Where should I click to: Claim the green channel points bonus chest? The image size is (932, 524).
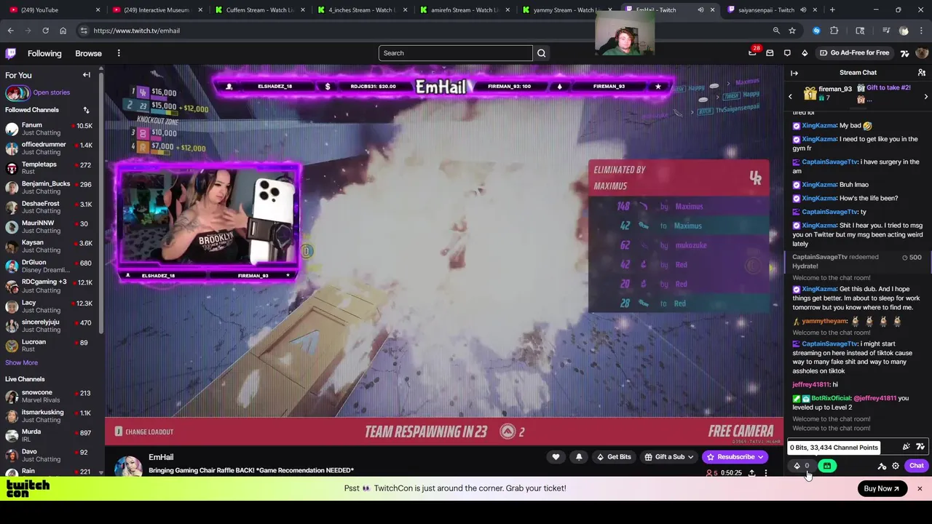(827, 466)
